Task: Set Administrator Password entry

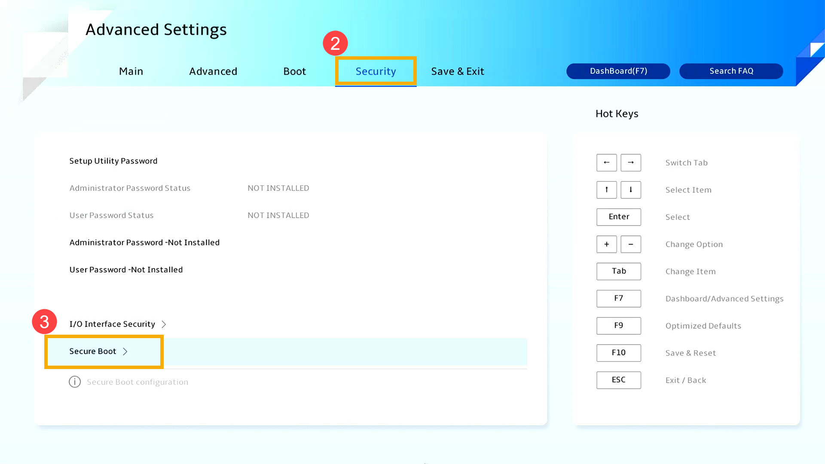Action: (x=144, y=242)
